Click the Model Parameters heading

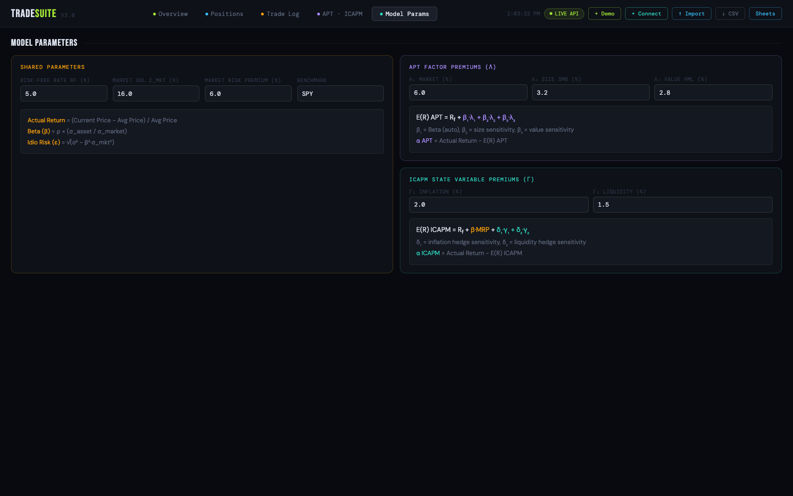click(44, 42)
